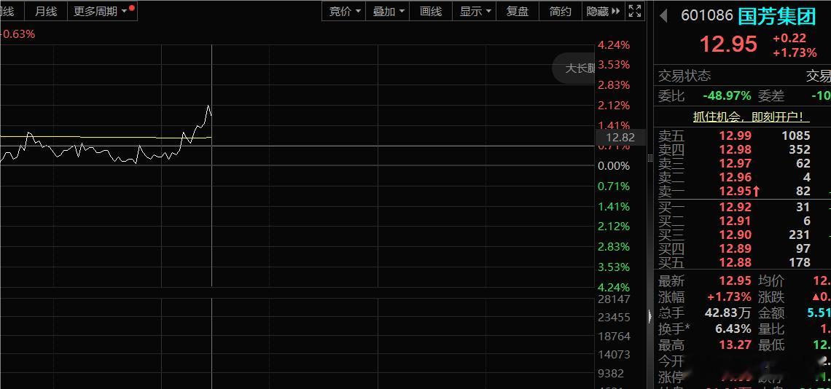
Task: Click 换手 value 6.43%
Action: (733, 329)
